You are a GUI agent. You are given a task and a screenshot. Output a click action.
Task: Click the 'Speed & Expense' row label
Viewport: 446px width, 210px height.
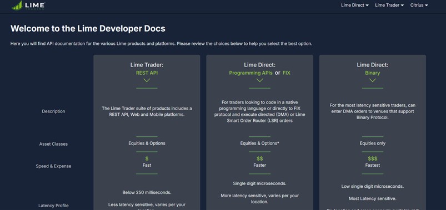coord(53,166)
